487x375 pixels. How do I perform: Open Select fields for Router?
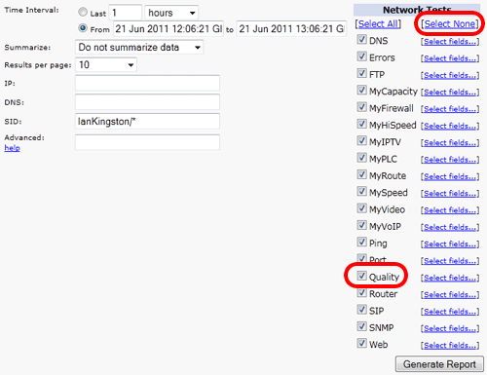450,295
